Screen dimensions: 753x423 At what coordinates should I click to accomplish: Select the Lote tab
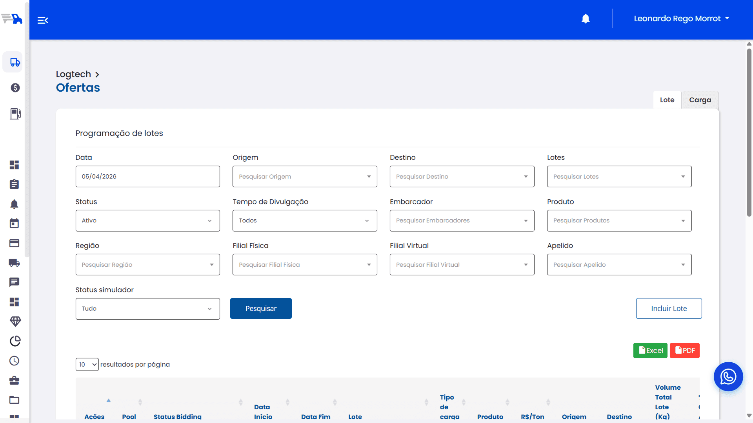(667, 100)
